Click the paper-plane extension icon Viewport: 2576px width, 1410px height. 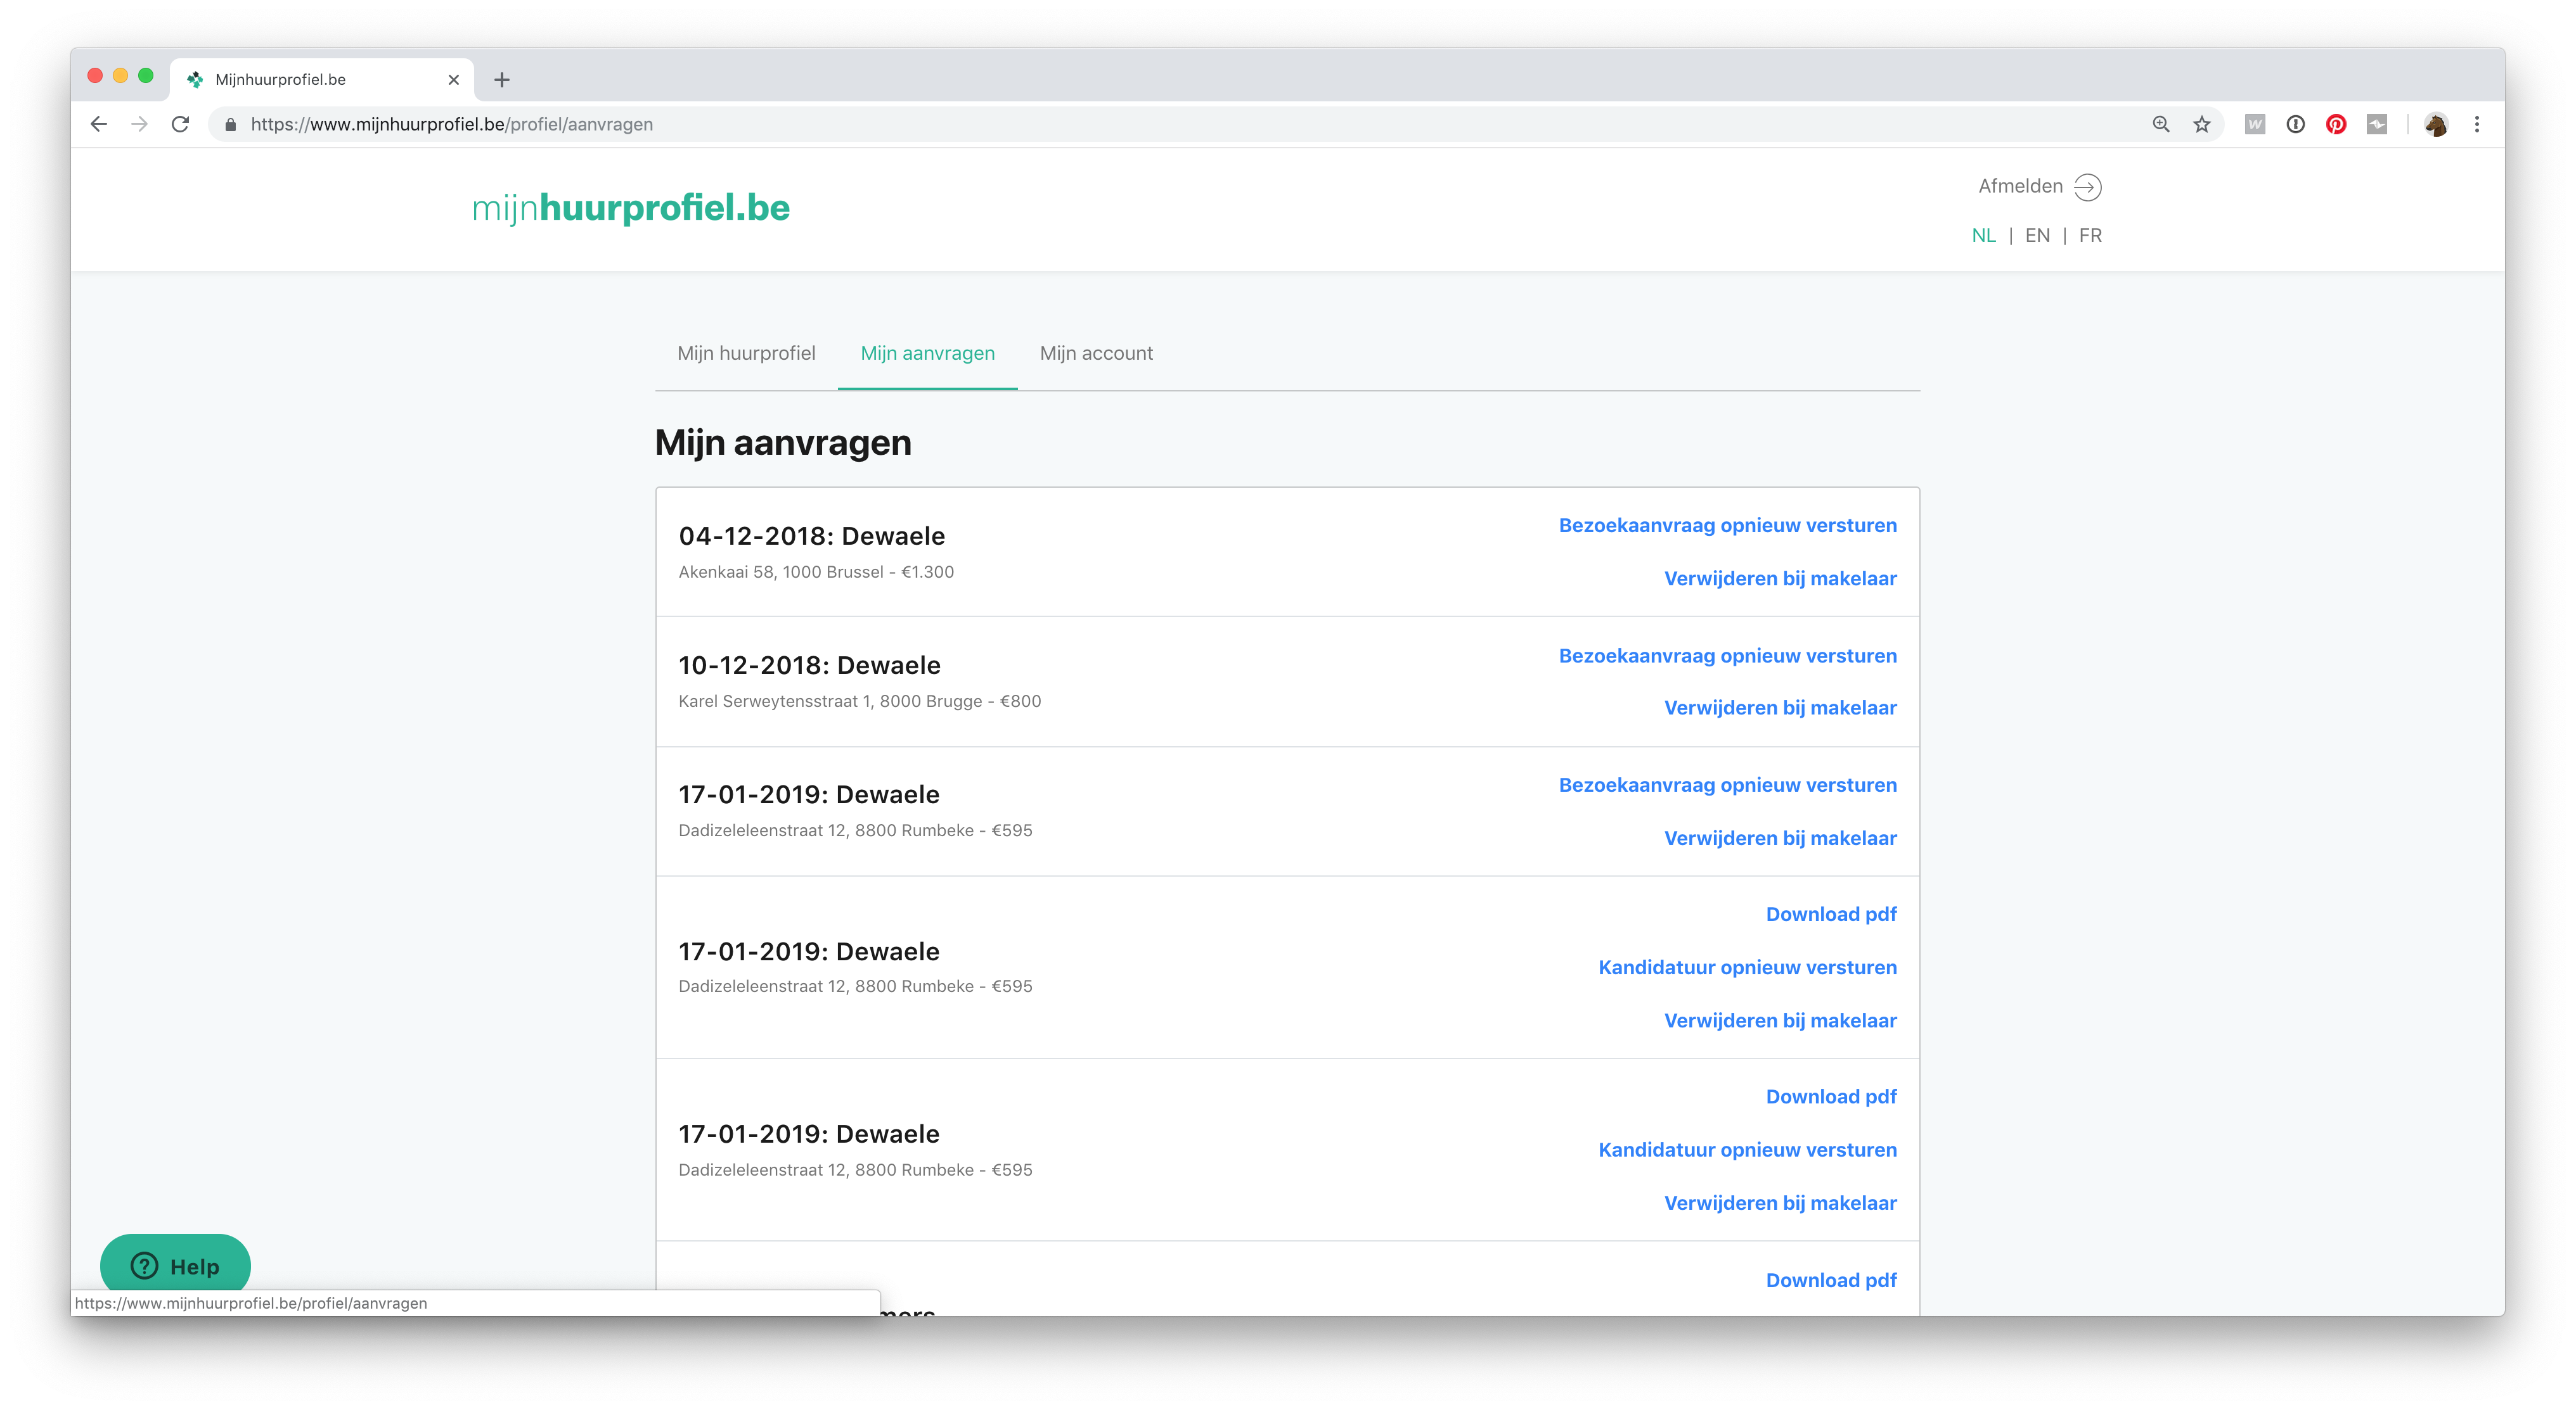[2378, 124]
